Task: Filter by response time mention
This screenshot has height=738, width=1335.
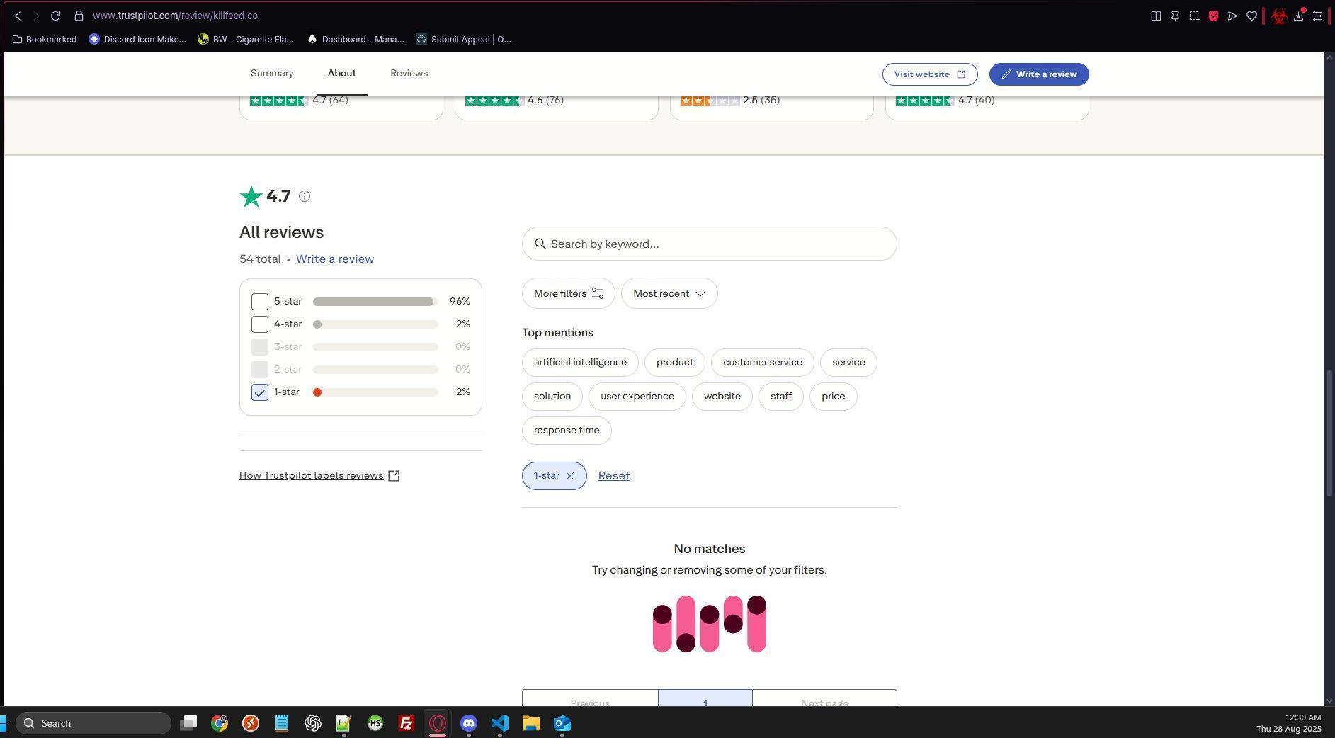Action: click(x=567, y=431)
